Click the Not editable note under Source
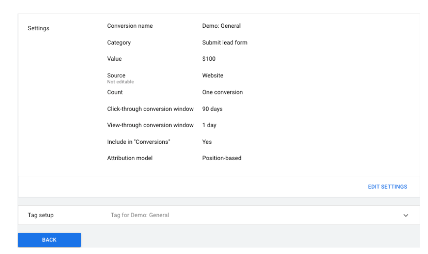428x254 pixels. [x=120, y=82]
